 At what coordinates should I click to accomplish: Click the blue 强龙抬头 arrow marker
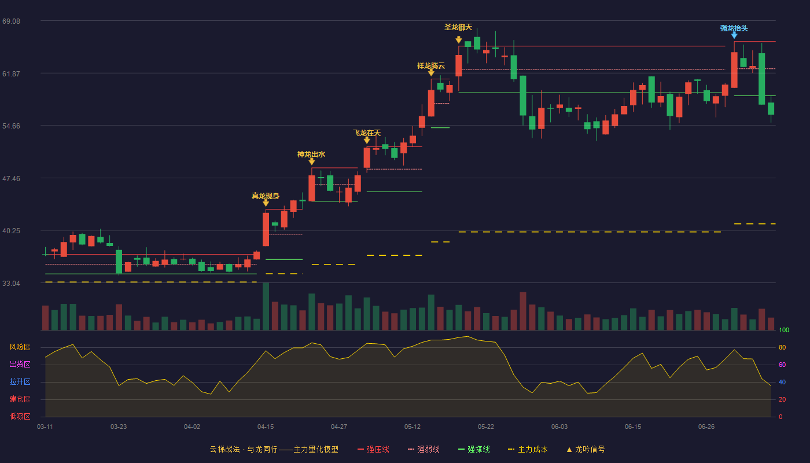click(734, 35)
